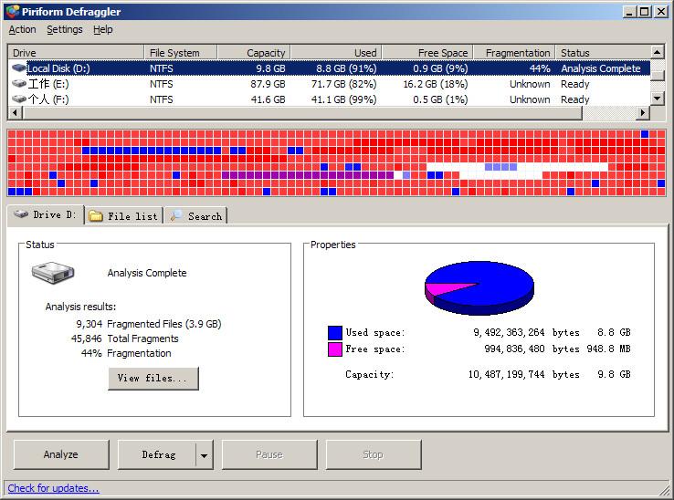Click the folder icon on File list tab
This screenshot has width=674, height=500.
coord(96,216)
